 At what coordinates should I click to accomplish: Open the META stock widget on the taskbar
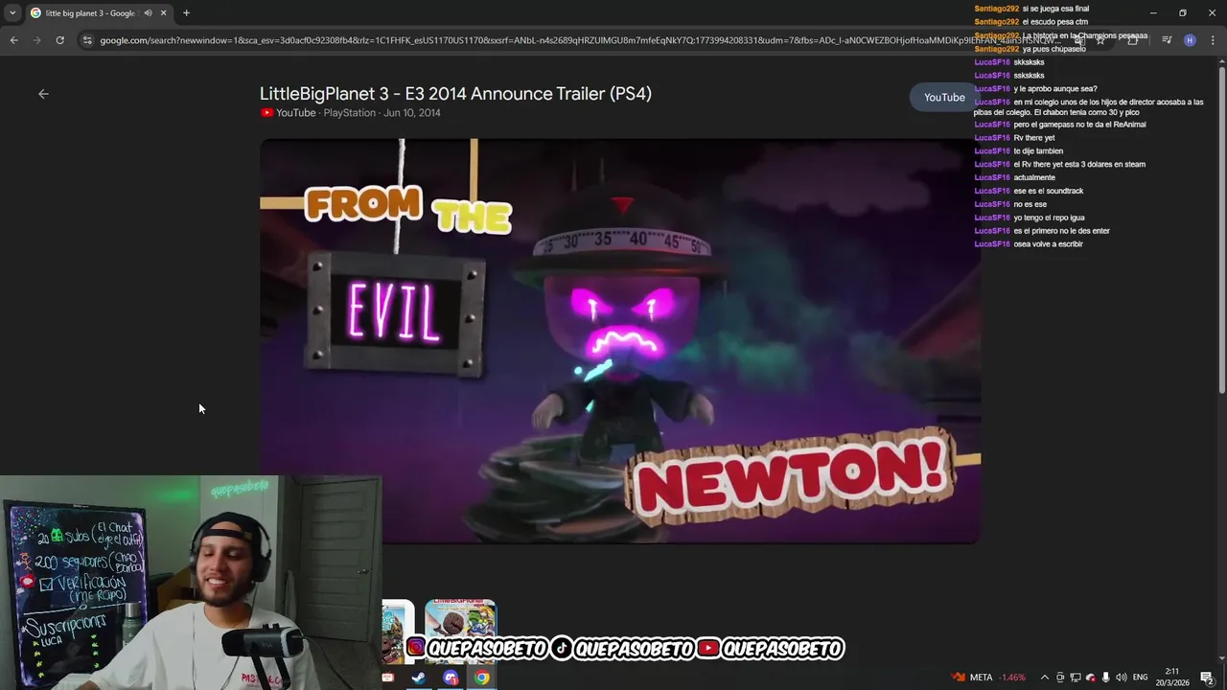(x=988, y=678)
